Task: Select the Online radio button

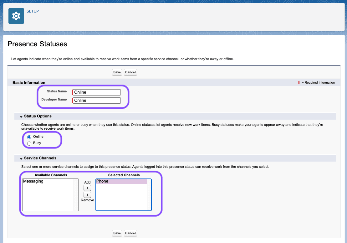Action: pos(29,137)
